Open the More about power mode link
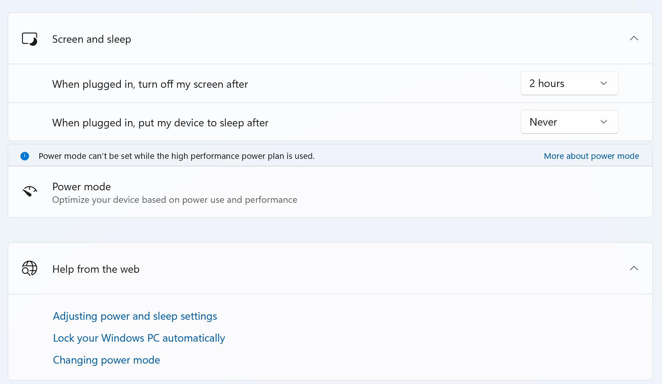 click(x=591, y=156)
